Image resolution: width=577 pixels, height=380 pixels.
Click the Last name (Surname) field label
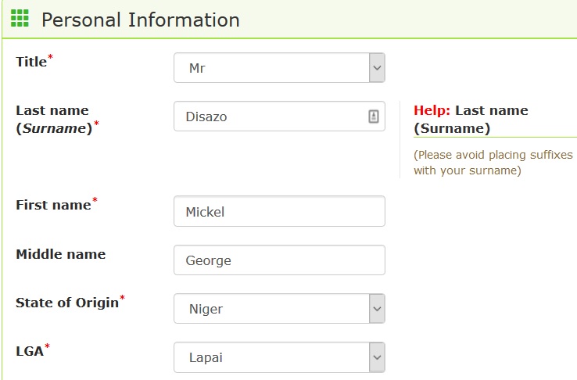(53, 120)
